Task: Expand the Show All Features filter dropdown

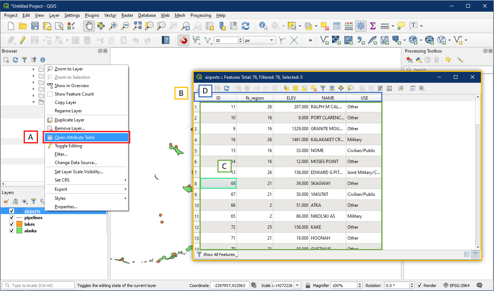Action: 217,255
